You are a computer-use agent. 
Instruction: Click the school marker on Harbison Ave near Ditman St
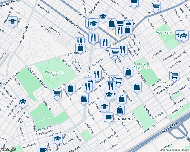(x=58, y=139)
